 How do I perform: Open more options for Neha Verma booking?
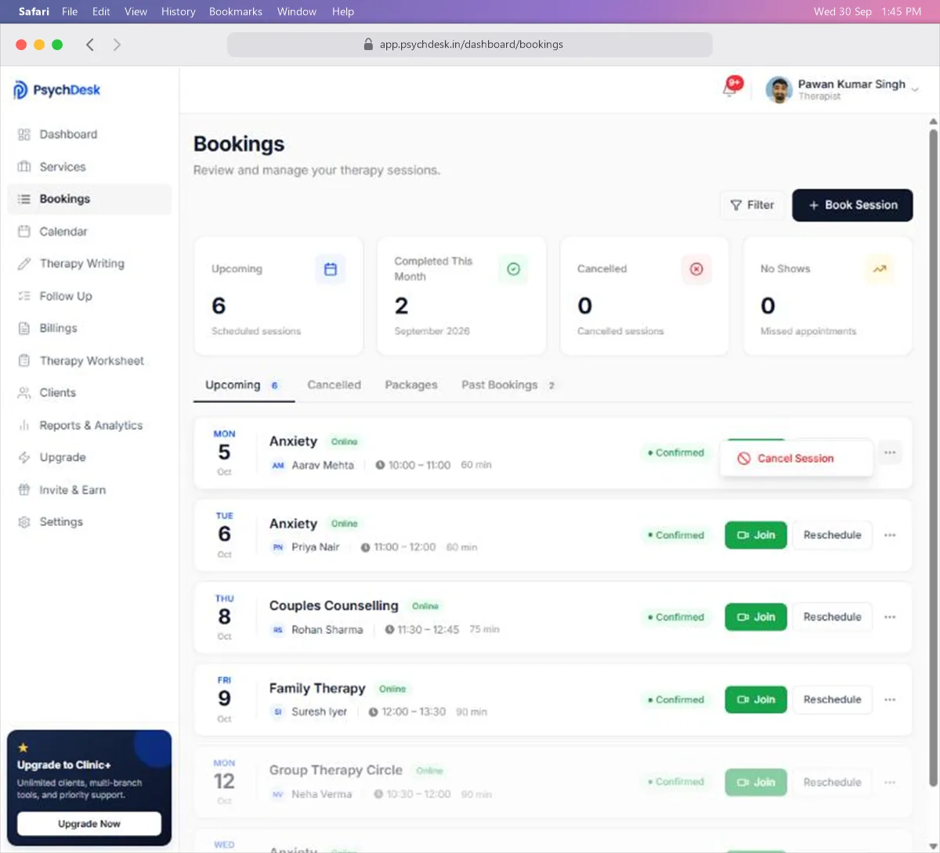click(890, 782)
